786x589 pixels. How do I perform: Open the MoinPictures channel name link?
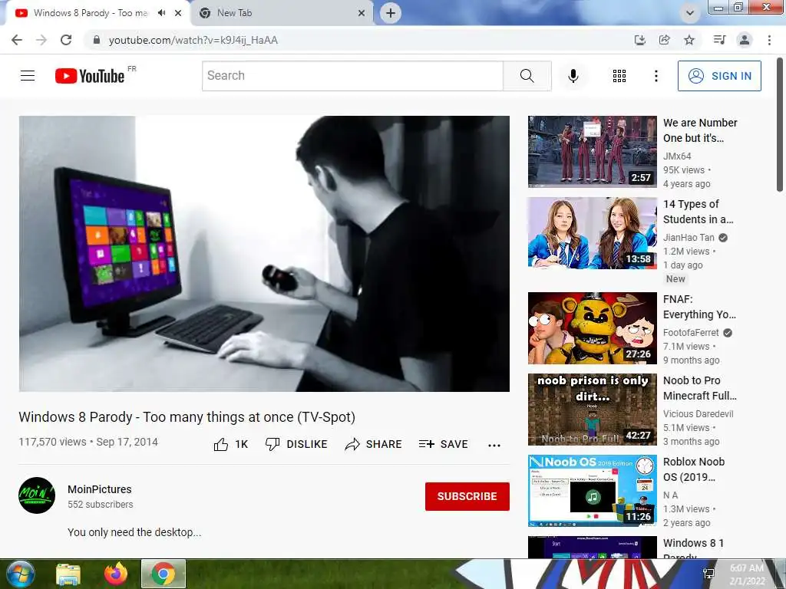100,489
